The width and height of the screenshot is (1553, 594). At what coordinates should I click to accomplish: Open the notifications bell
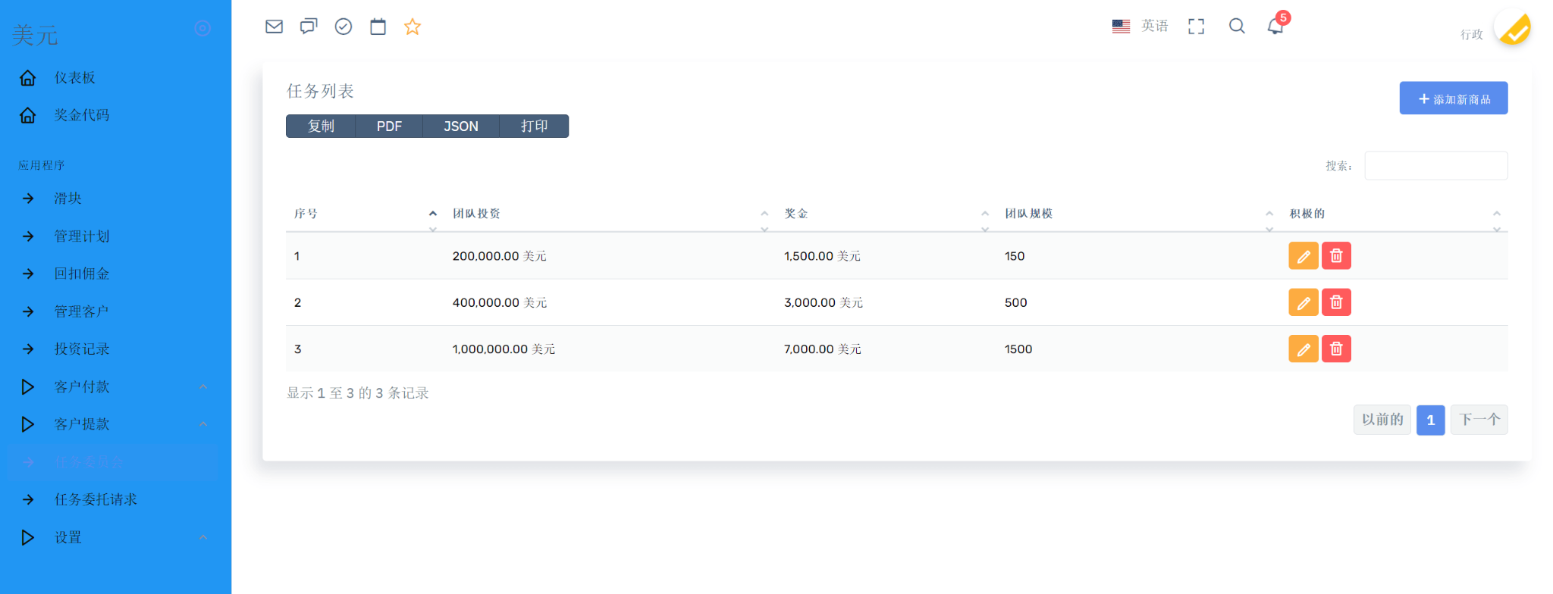coord(1275,27)
